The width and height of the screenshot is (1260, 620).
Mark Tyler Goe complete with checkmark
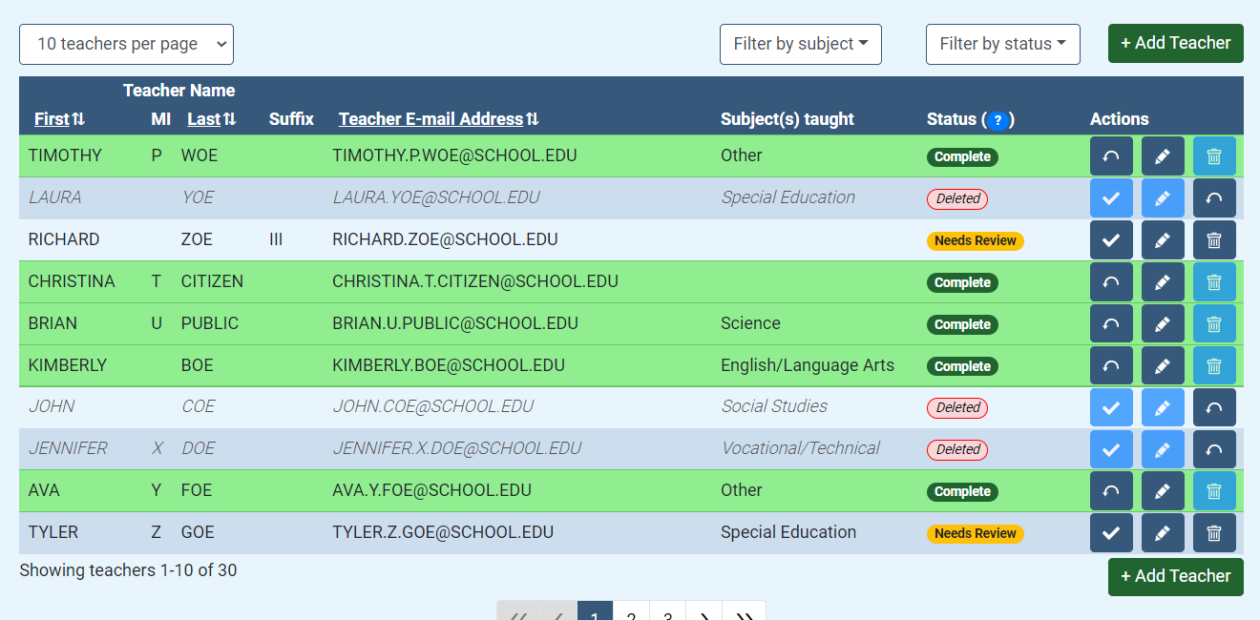point(1111,533)
